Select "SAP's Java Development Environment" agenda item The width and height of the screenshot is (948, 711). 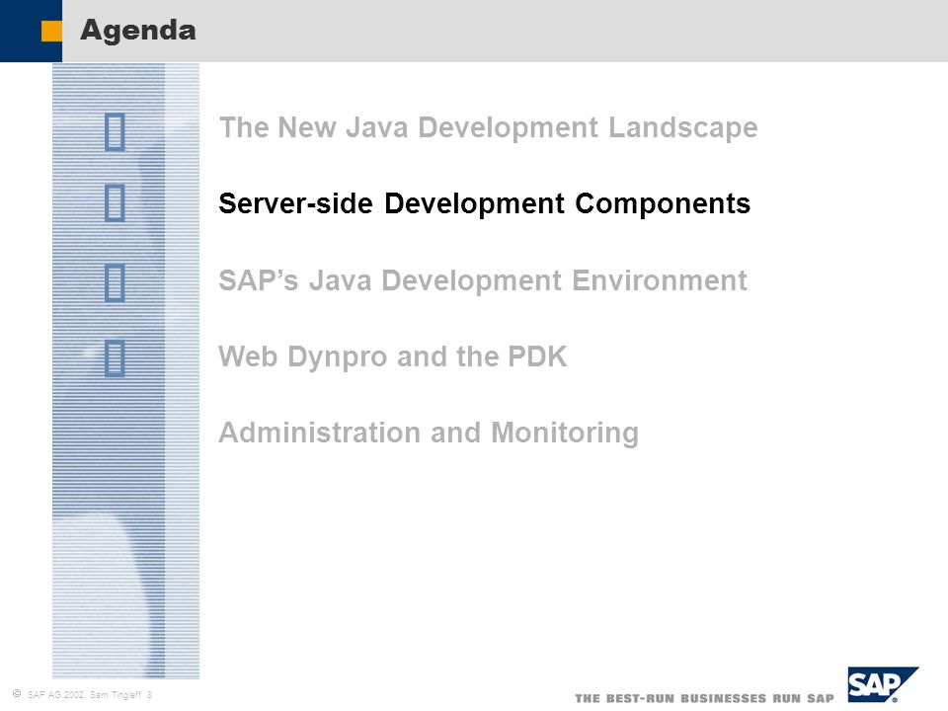coord(483,280)
